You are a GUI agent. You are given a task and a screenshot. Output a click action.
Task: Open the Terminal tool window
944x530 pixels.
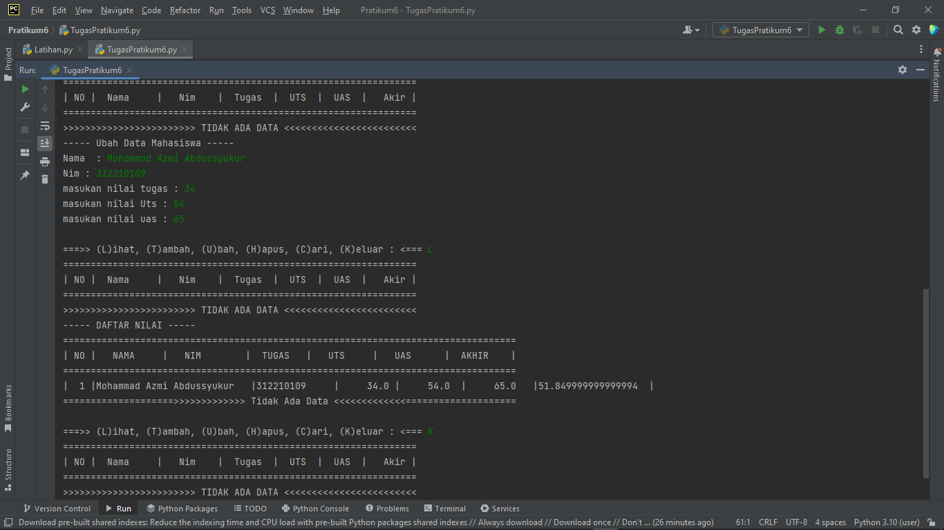445,509
